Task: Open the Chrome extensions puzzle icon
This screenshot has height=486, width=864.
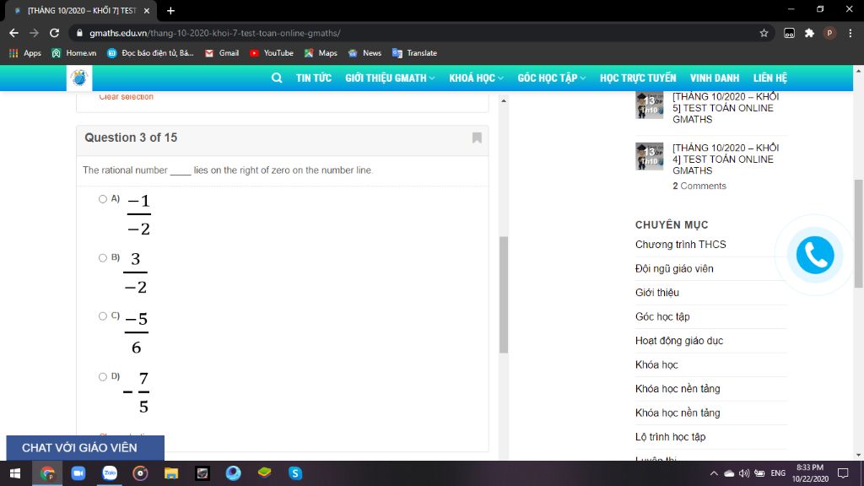Action: [809, 33]
